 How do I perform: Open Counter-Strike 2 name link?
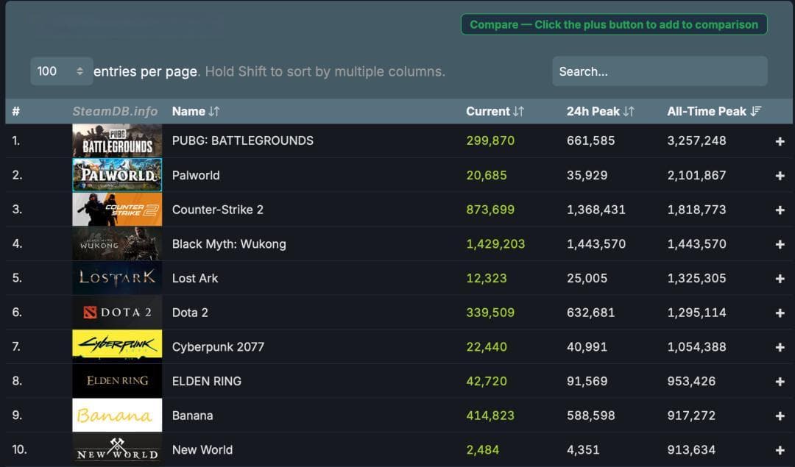pyautogui.click(x=217, y=210)
